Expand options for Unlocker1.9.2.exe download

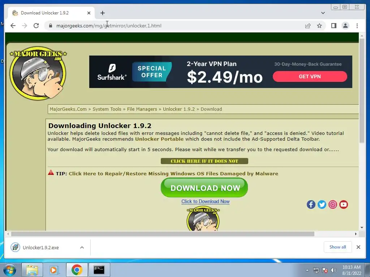point(82,247)
